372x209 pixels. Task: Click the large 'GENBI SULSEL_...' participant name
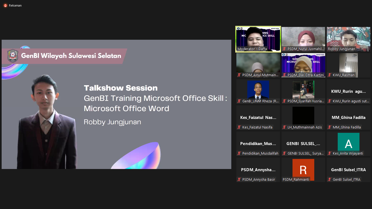pos(303,144)
